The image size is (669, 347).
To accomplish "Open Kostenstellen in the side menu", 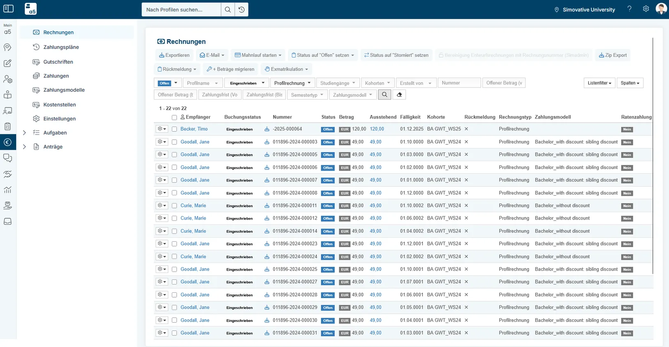I will pos(60,105).
